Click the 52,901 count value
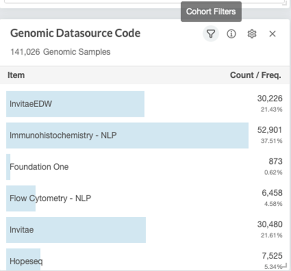Image resolution: width=291 pixels, height=271 pixels. pos(270,130)
